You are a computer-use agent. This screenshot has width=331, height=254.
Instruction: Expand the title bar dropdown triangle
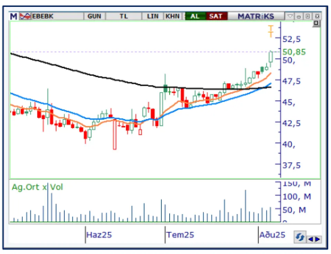tap(290, 16)
